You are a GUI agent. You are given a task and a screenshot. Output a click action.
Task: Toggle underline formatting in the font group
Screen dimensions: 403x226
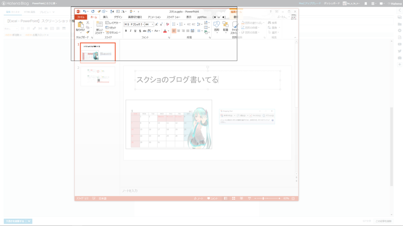[135, 31]
